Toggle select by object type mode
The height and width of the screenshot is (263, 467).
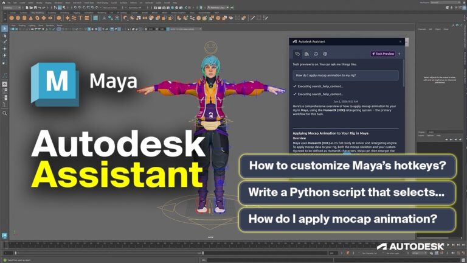pyautogui.click(x=60, y=7)
